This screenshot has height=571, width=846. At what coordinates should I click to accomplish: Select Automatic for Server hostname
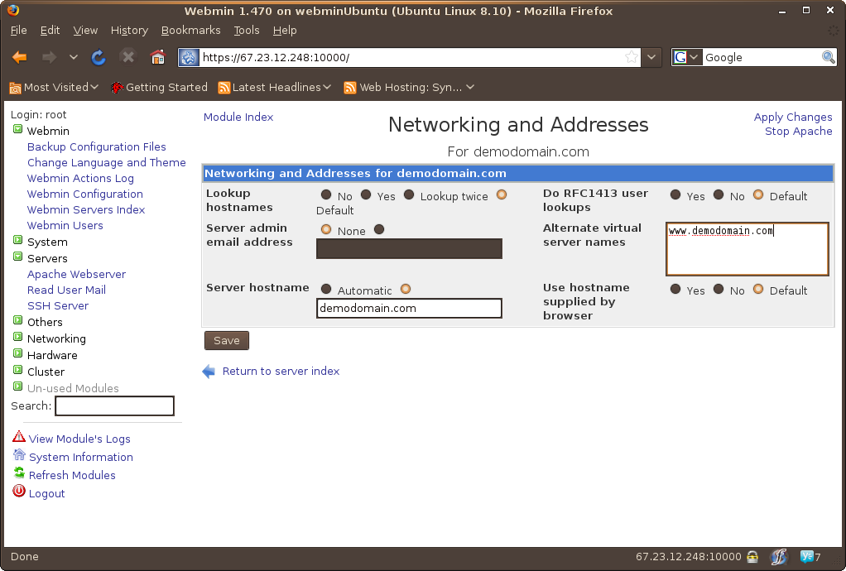pyautogui.click(x=326, y=289)
